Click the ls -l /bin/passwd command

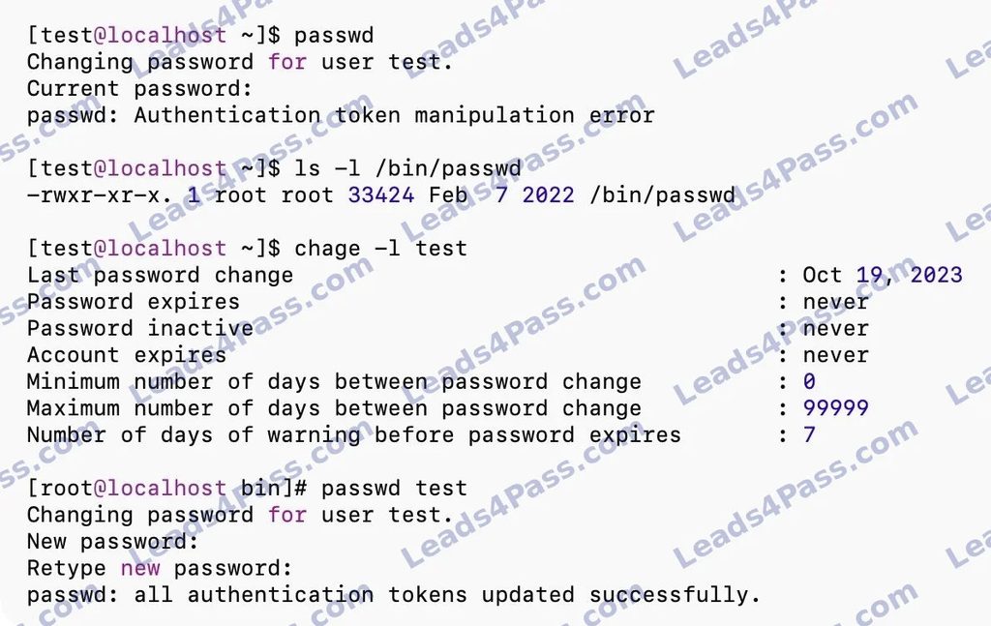[407, 168]
